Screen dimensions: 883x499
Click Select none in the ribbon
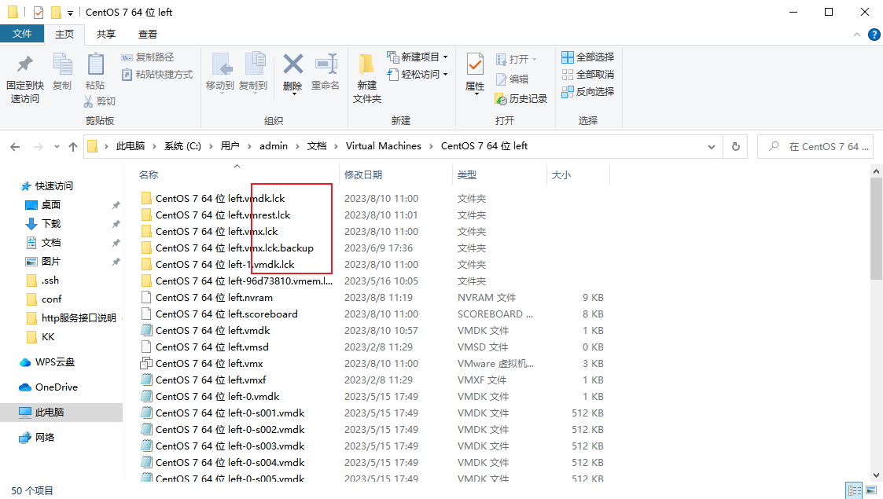coord(588,74)
